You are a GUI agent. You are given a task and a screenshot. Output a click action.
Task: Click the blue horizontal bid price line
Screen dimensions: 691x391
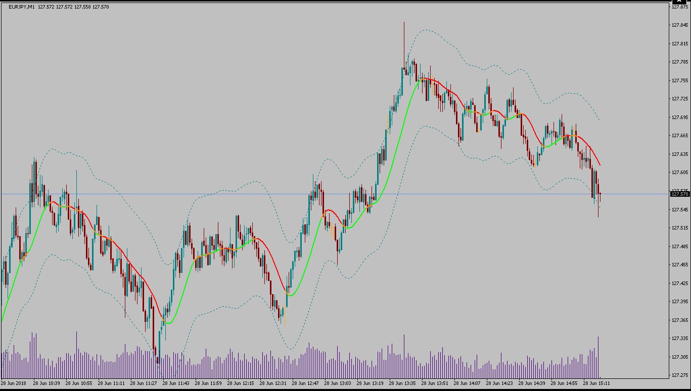coord(335,194)
